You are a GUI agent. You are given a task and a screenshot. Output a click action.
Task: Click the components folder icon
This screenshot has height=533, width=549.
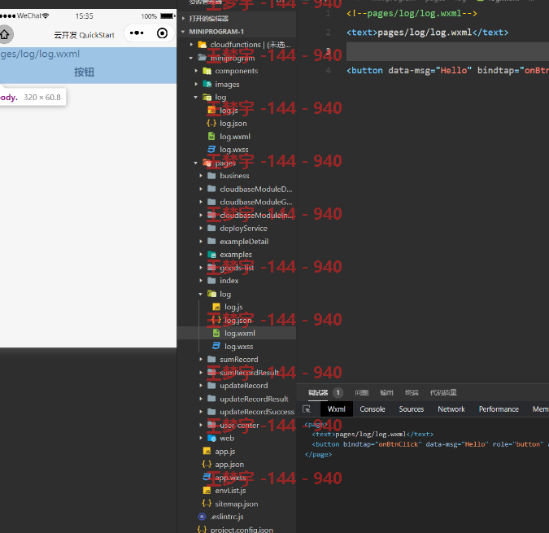coord(207,71)
